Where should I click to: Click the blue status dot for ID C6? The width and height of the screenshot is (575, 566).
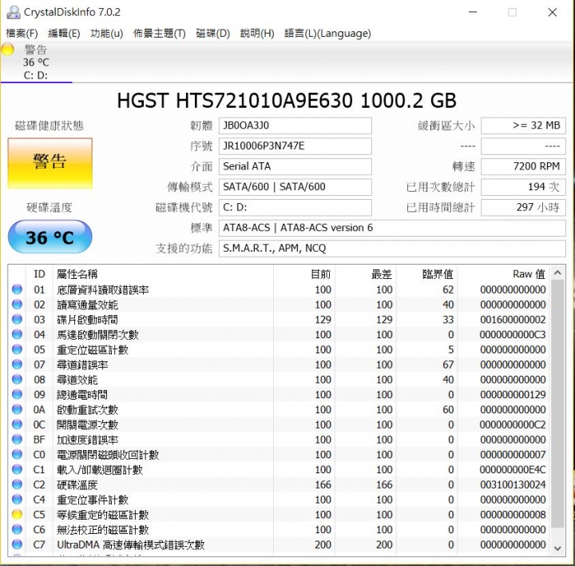(17, 529)
